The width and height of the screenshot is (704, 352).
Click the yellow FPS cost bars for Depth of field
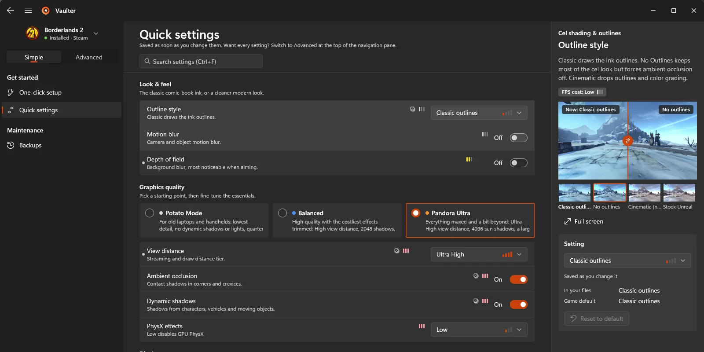pyautogui.click(x=469, y=159)
